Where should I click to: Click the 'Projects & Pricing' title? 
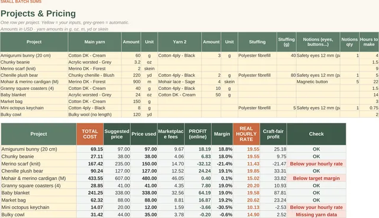pyautogui.click(x=38, y=14)
